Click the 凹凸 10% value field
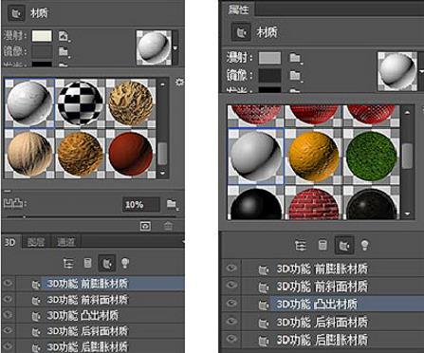The height and width of the screenshot is (353, 424). 141,205
